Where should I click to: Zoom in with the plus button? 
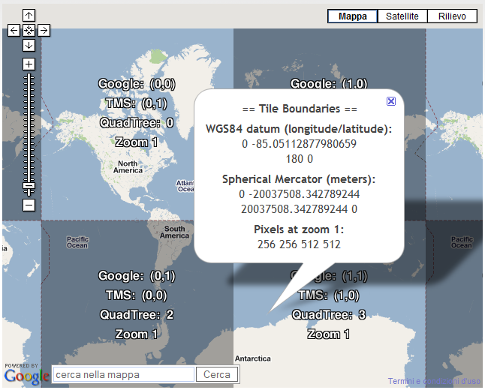tap(29, 64)
